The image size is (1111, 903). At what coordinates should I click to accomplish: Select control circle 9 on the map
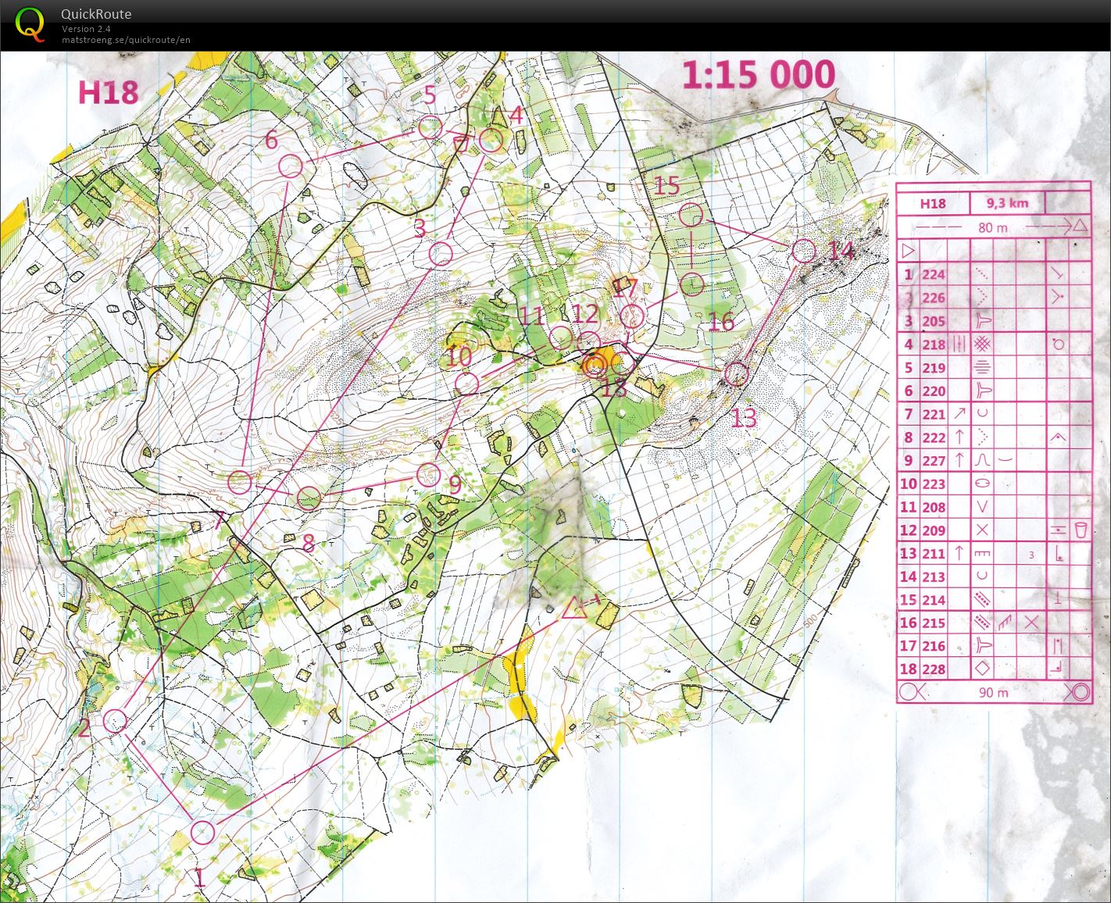coord(428,474)
